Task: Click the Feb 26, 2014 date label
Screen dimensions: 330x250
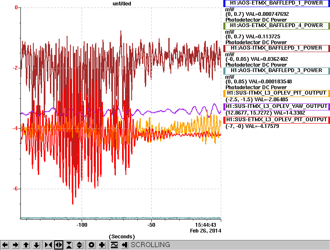Action: [205, 231]
